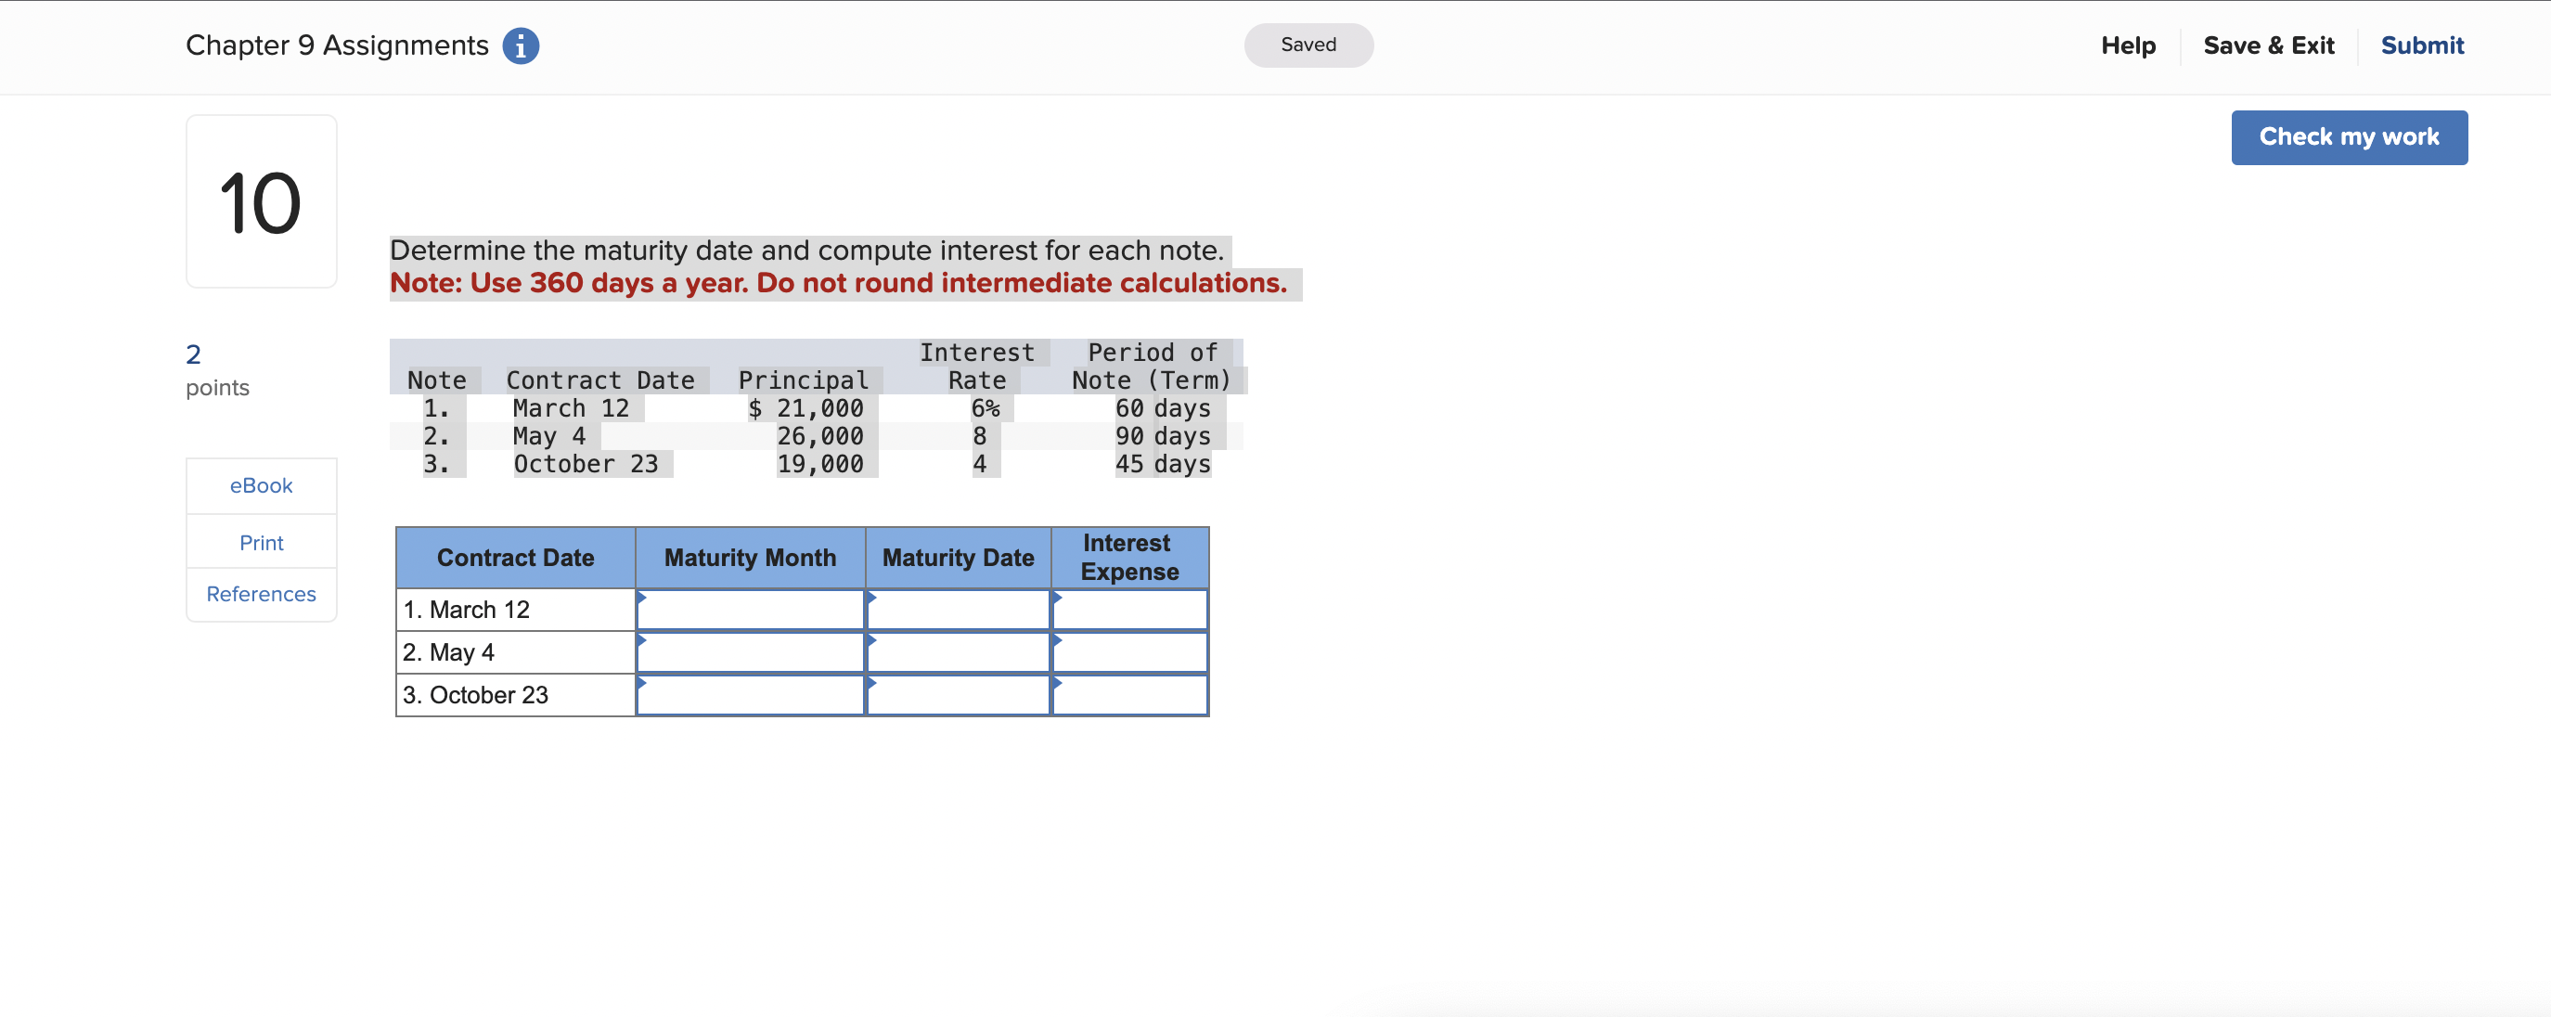Viewport: 2551px width, 1017px height.
Task: Click the Saved status indicator
Action: 1308,45
